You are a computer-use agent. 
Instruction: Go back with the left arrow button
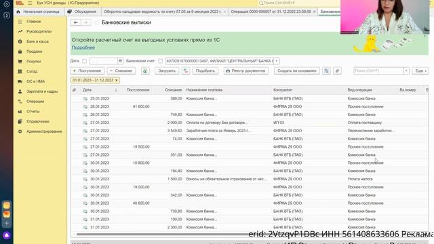coord(75,22)
